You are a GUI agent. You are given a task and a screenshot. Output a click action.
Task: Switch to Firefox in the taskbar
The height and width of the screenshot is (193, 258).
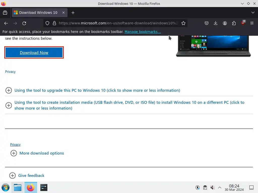click(x=31, y=187)
